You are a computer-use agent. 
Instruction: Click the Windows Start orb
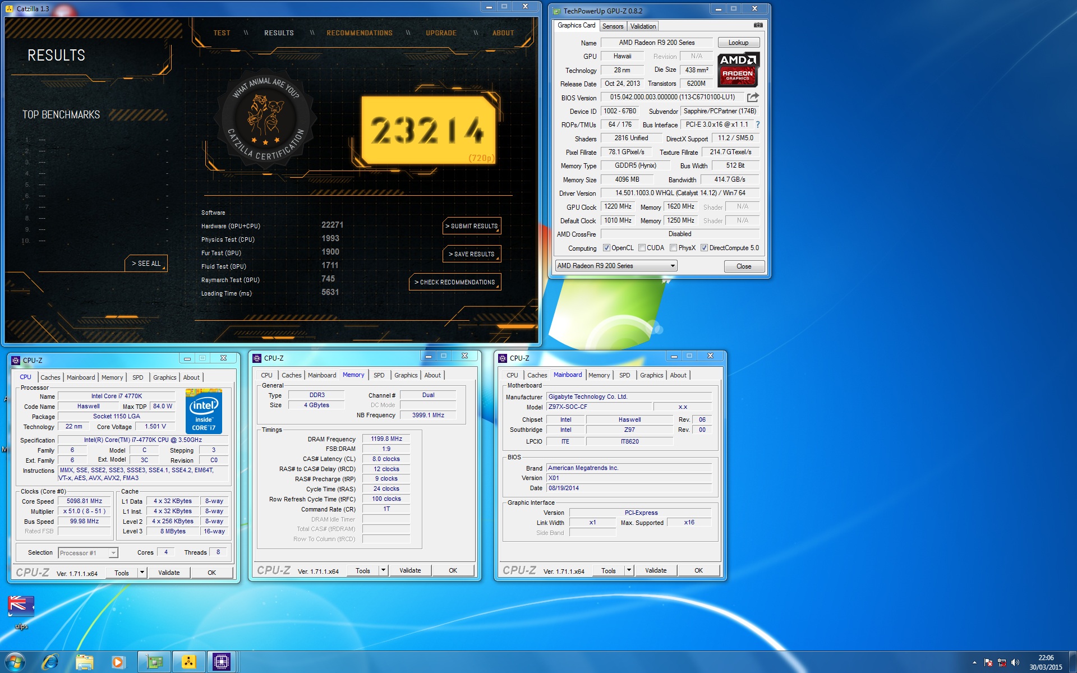(x=15, y=662)
